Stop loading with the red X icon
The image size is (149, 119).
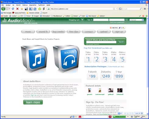(x=17, y=9)
